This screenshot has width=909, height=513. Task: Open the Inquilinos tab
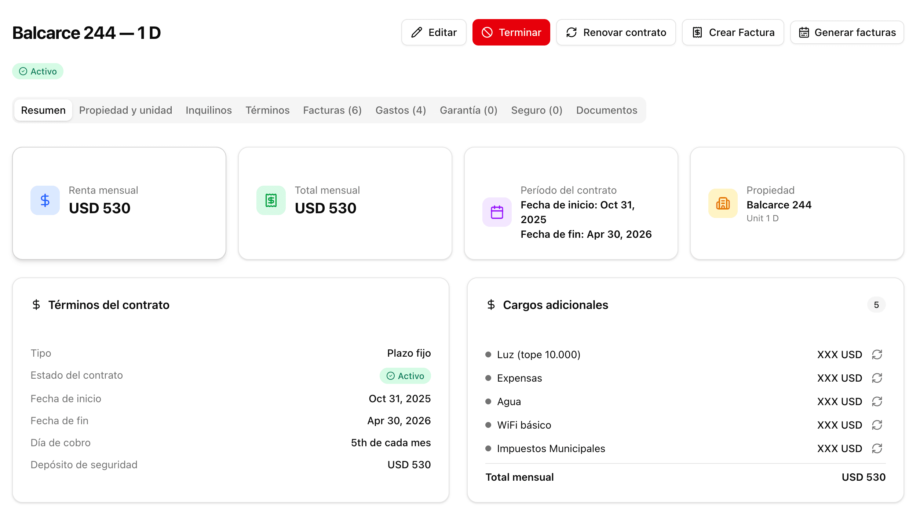[x=209, y=110]
